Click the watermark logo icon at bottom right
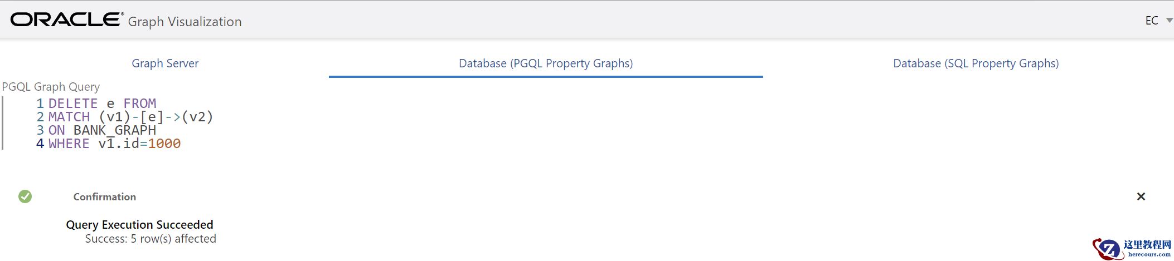Screen dimensions: 1174x261 pos(1107,249)
